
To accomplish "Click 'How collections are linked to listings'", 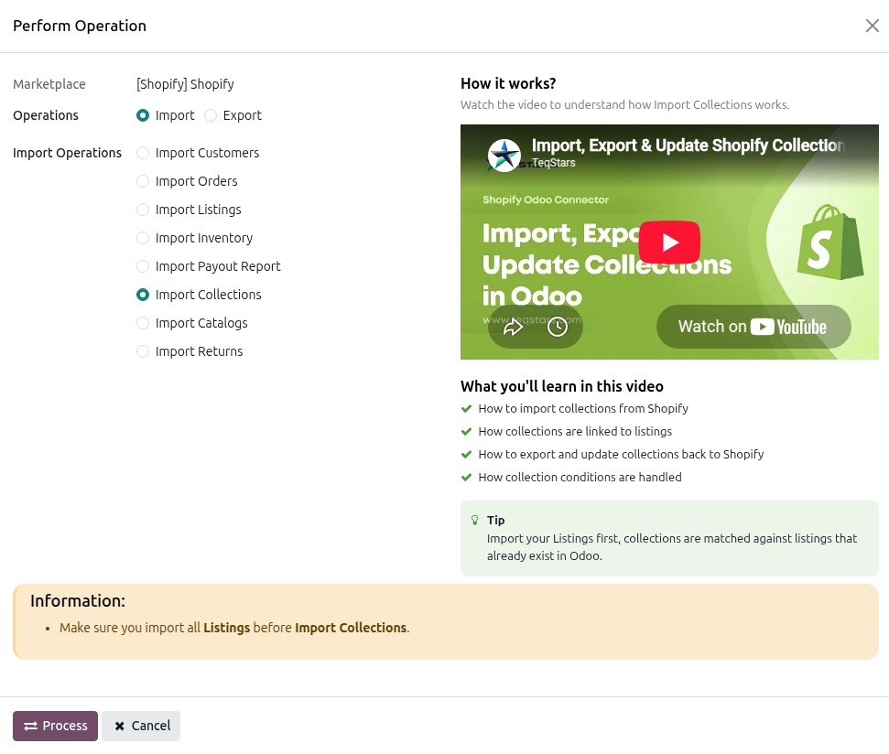I will coord(575,431).
